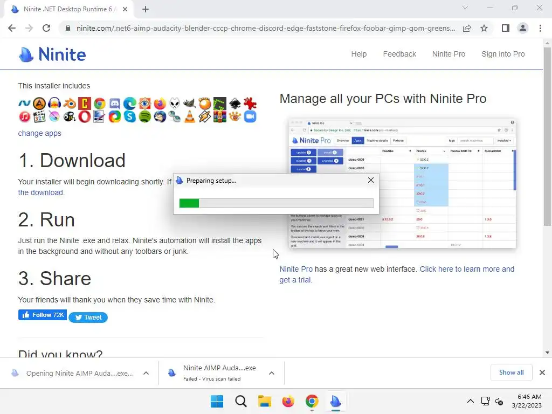Click the foobar2000 alien icon
The width and height of the screenshot is (552, 414).
coord(175,103)
